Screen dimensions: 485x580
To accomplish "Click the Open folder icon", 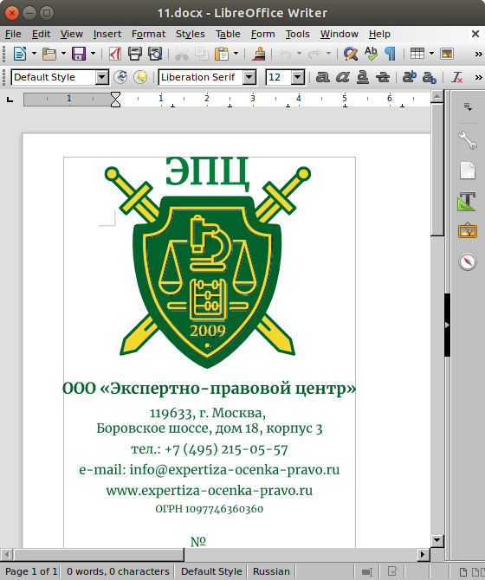I will [x=49, y=54].
